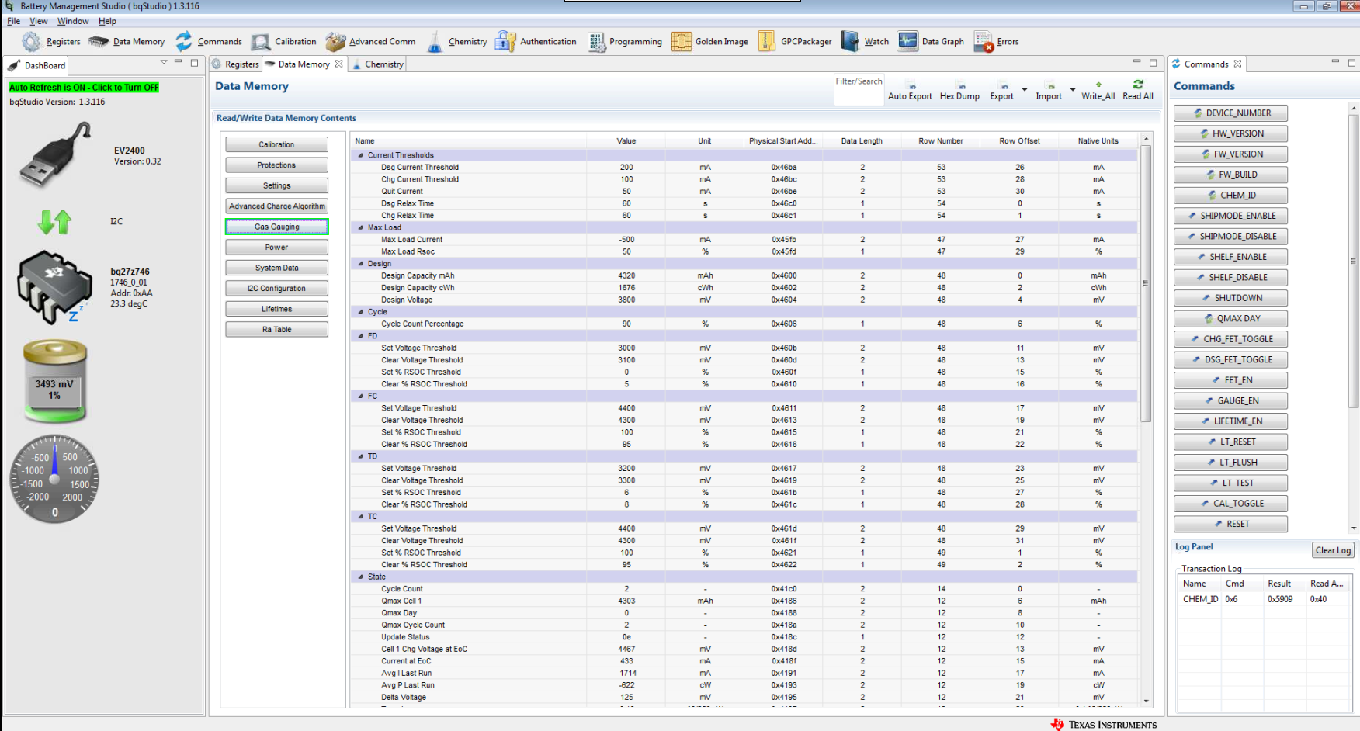Open the Programming toolbar icon
This screenshot has width=1360, height=731.
click(596, 42)
